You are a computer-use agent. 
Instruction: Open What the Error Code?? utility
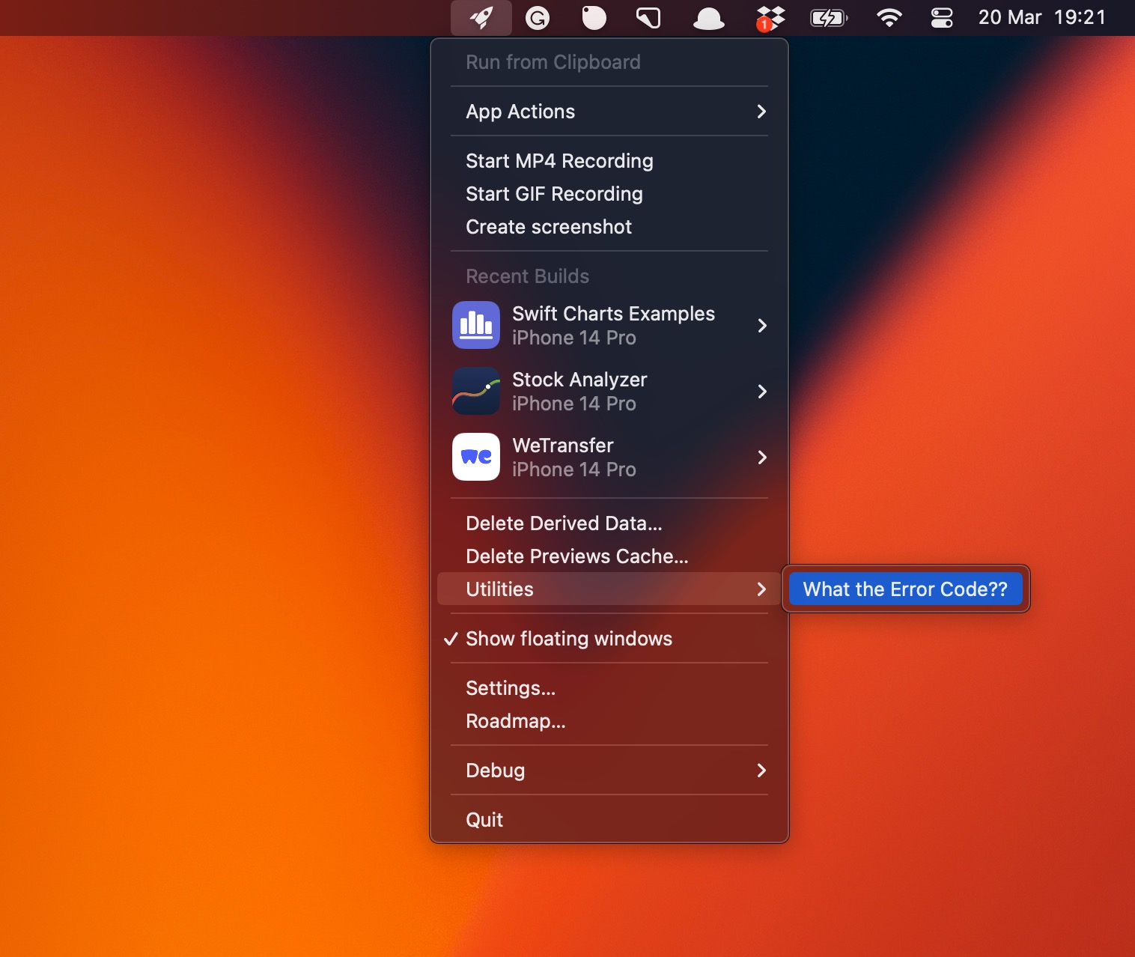[x=905, y=589]
